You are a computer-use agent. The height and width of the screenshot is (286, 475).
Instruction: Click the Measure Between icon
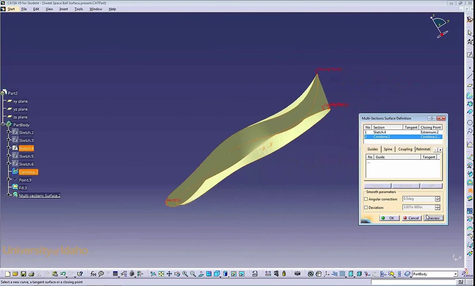(x=268, y=274)
